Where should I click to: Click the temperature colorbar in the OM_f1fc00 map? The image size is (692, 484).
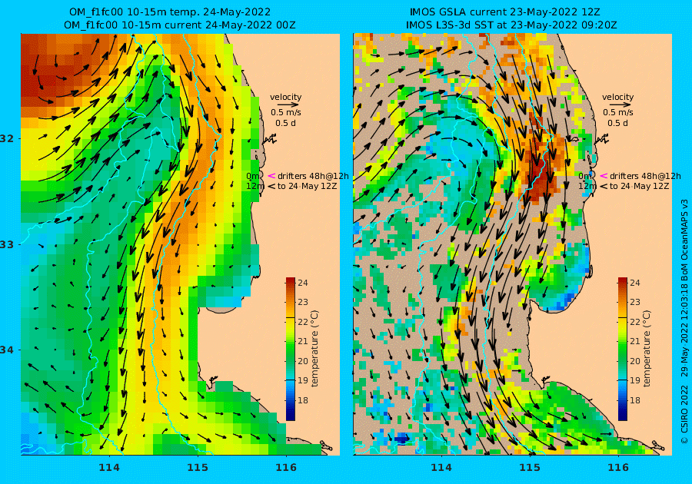[x=291, y=349]
